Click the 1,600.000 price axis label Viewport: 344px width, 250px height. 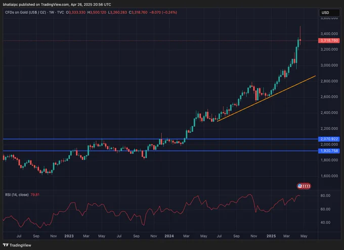[x=329, y=176]
